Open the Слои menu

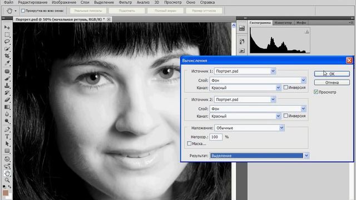[x=85, y=2]
